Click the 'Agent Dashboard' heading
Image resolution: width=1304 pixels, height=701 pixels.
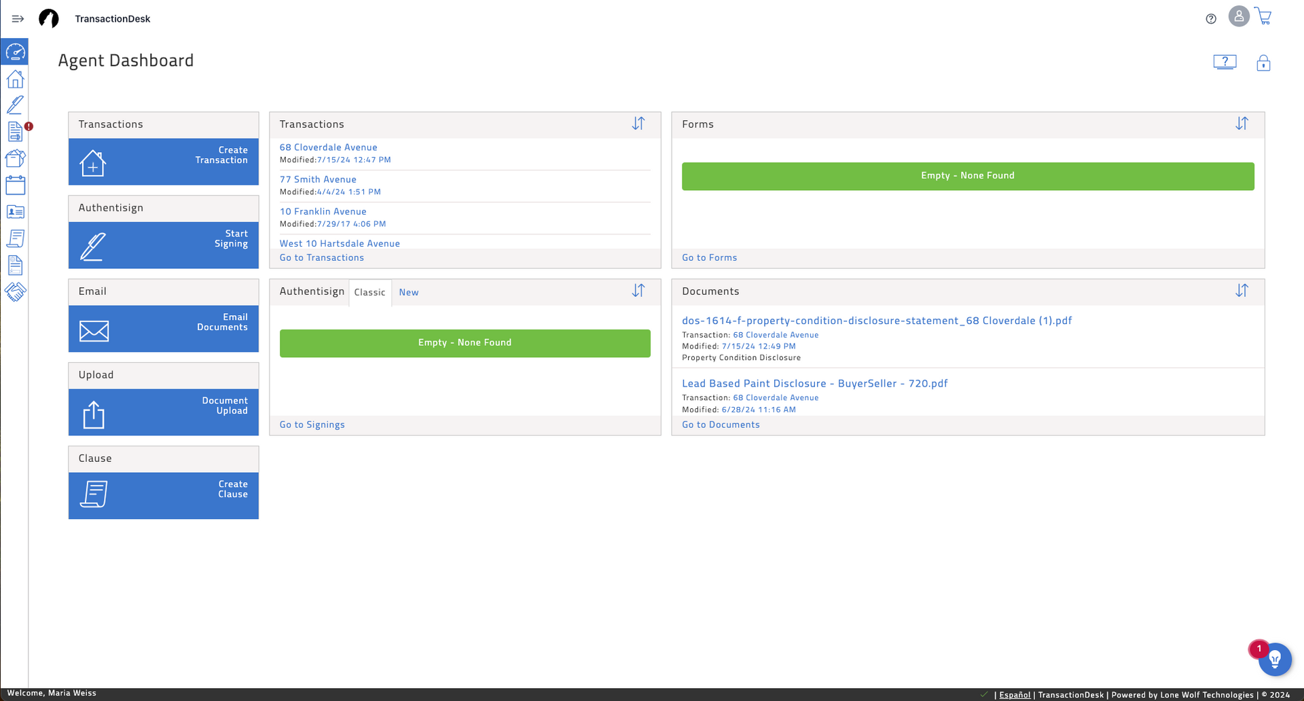pos(126,61)
